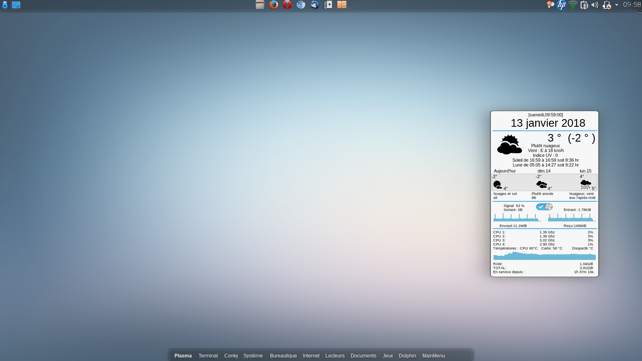Image resolution: width=642 pixels, height=361 pixels.
Task: Open the Conky menu in the bottom bar
Action: point(231,356)
